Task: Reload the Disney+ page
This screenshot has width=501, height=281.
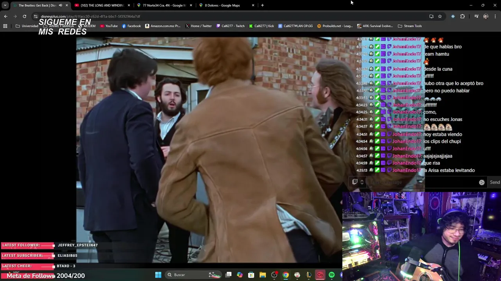Action: coord(24,16)
